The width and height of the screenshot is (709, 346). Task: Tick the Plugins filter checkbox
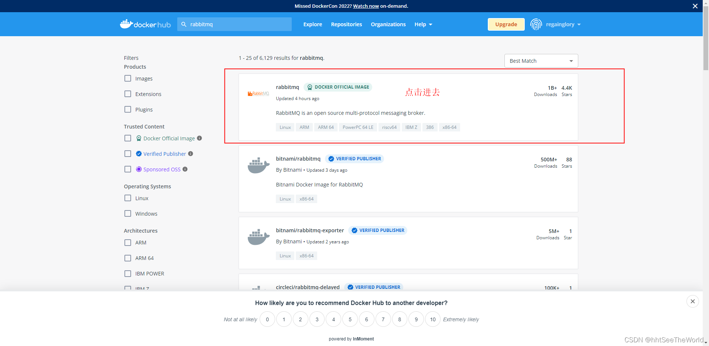128,109
